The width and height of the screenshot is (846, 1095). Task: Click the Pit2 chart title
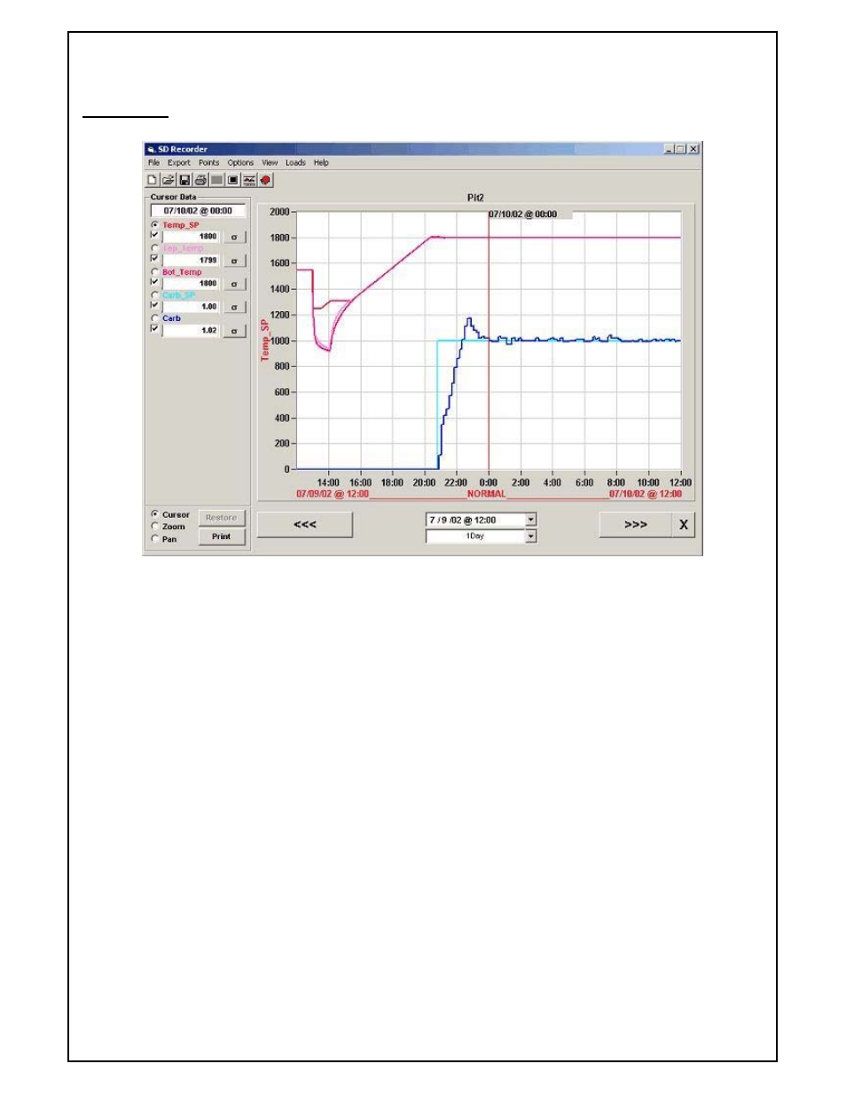click(x=475, y=198)
